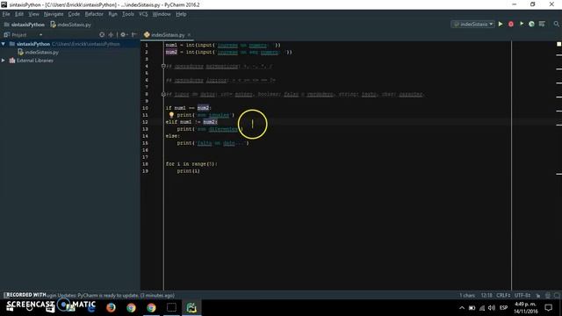
Task: Click error stripe mark near bottom of scrollbar
Action: pyautogui.click(x=558, y=174)
